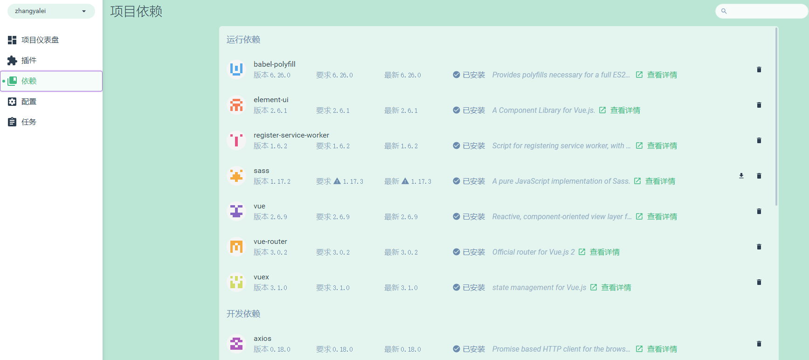Open 查看详情 for element-ui

pyautogui.click(x=625, y=111)
